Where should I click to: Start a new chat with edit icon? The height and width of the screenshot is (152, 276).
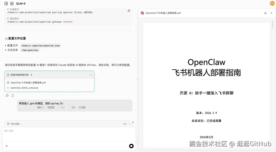(12, 4)
